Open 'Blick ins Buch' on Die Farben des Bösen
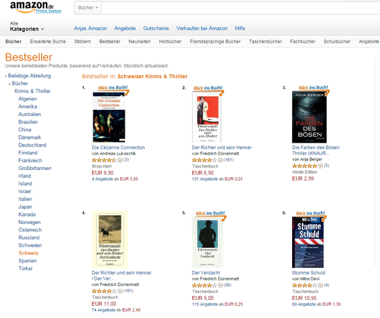The height and width of the screenshot is (318, 380). coord(313,88)
